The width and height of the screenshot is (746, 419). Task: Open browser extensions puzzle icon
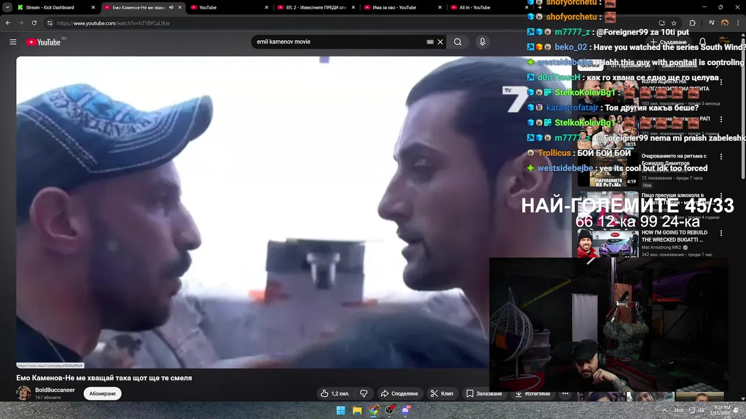(x=692, y=23)
